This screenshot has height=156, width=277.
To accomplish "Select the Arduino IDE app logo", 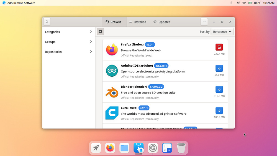I will 112,71.
